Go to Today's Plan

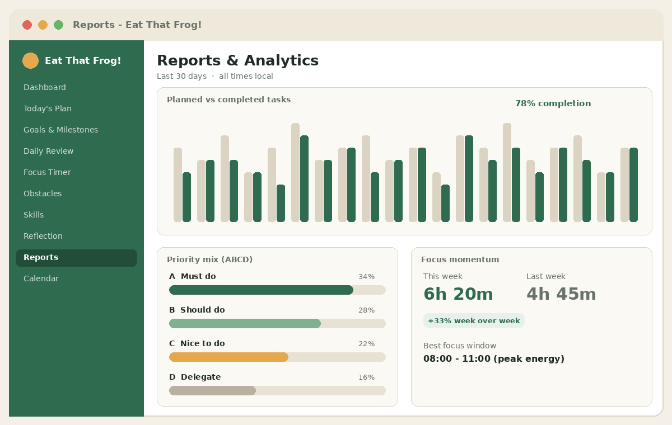point(48,108)
